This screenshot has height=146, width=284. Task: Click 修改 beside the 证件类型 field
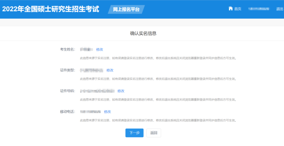point(110,70)
